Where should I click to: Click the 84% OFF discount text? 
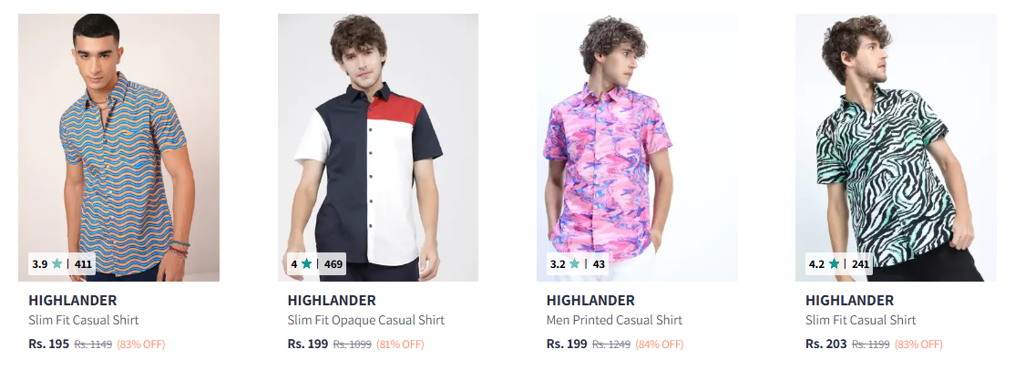point(660,344)
